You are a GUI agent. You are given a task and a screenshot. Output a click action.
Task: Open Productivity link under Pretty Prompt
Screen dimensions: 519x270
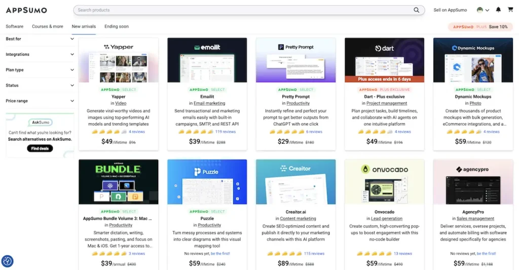298,104
